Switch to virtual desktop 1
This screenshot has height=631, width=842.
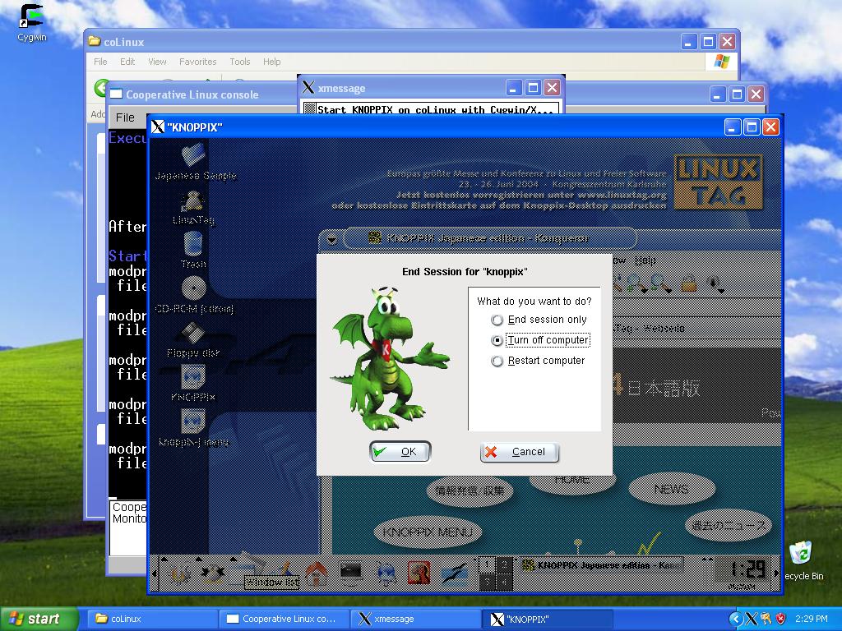[x=487, y=564]
